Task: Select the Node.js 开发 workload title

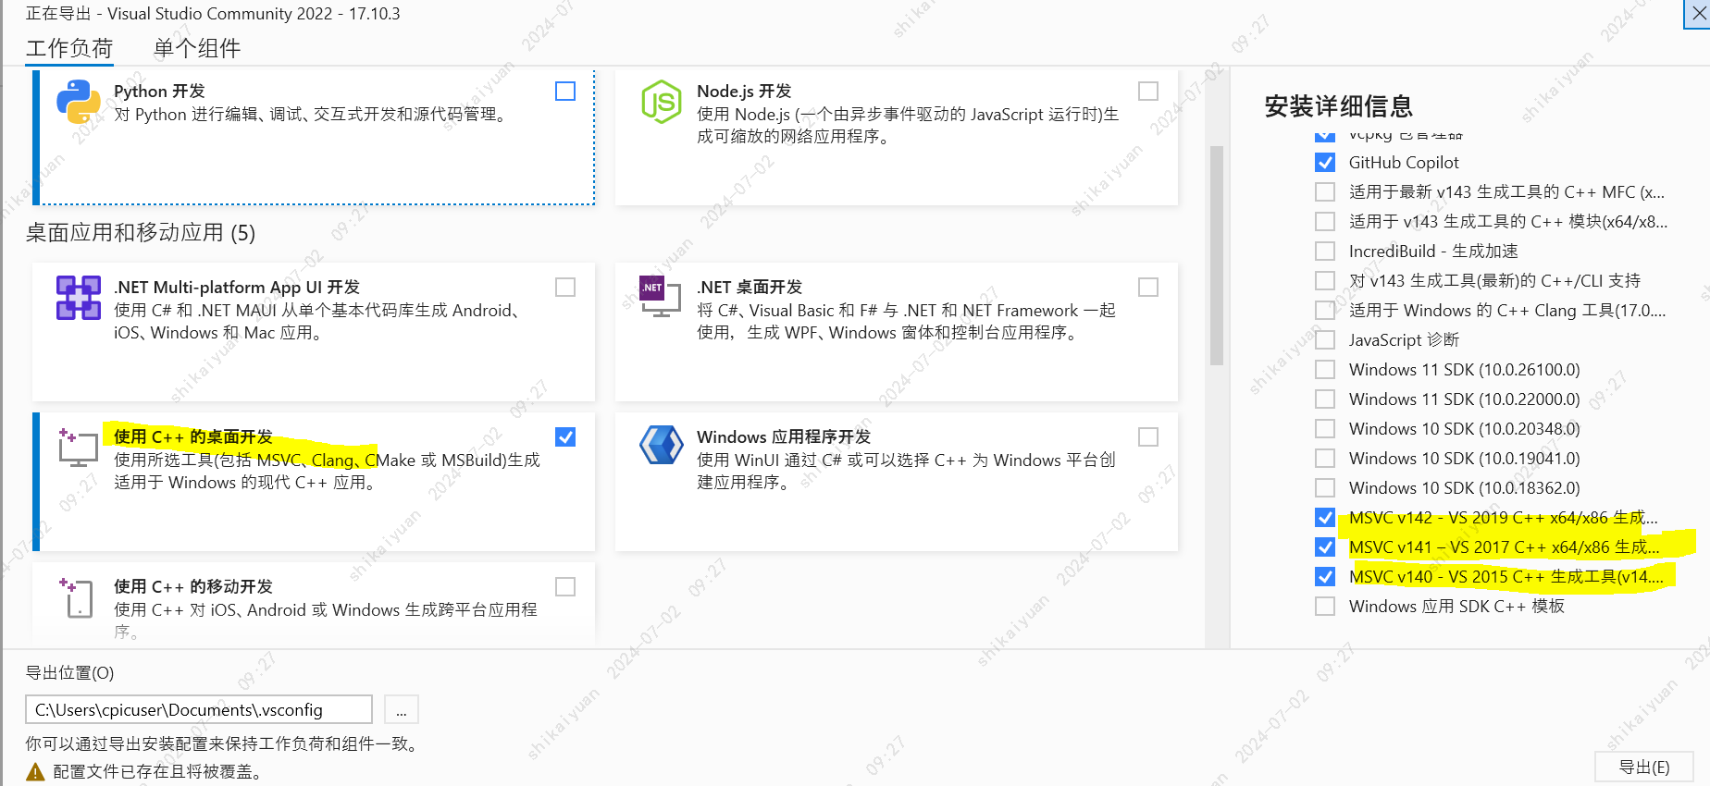Action: [744, 91]
